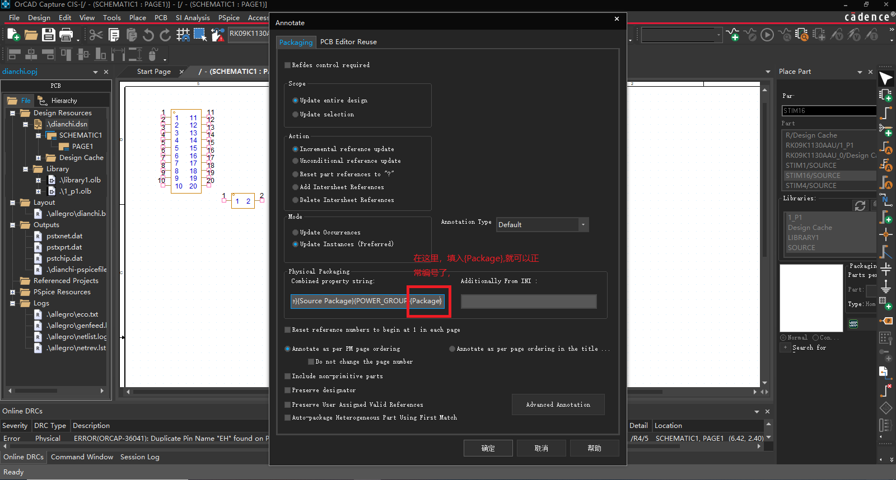This screenshot has height=480, width=896.
Task: Collapse the Library tree node
Action: point(25,169)
